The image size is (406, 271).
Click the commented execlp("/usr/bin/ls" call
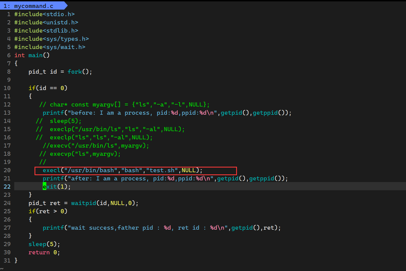click(x=110, y=129)
